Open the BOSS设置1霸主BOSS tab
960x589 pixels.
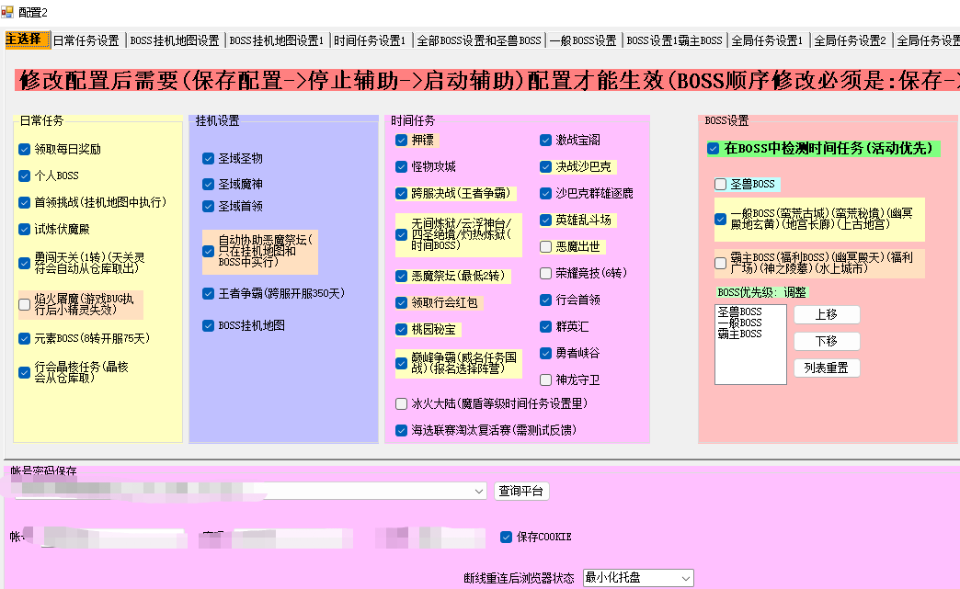tap(674, 40)
